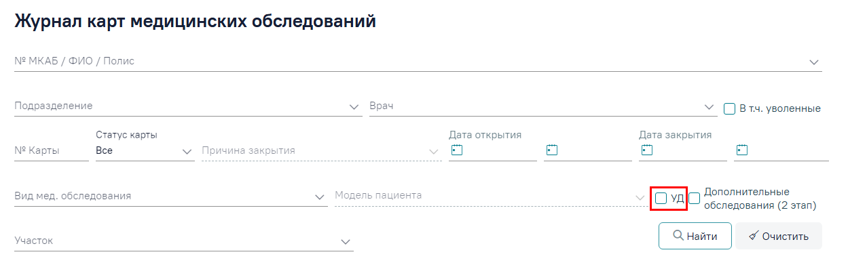This screenshot has height=265, width=848.
Task: Open the Врач dropdown list
Action: 710,106
